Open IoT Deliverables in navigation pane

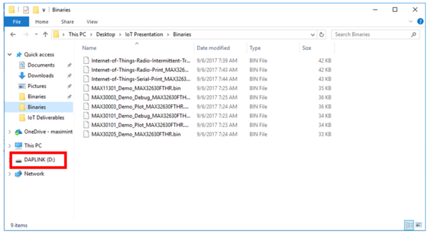point(46,117)
